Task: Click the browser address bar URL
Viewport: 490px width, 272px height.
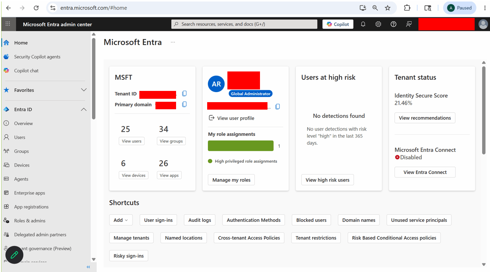Action: coord(94,8)
